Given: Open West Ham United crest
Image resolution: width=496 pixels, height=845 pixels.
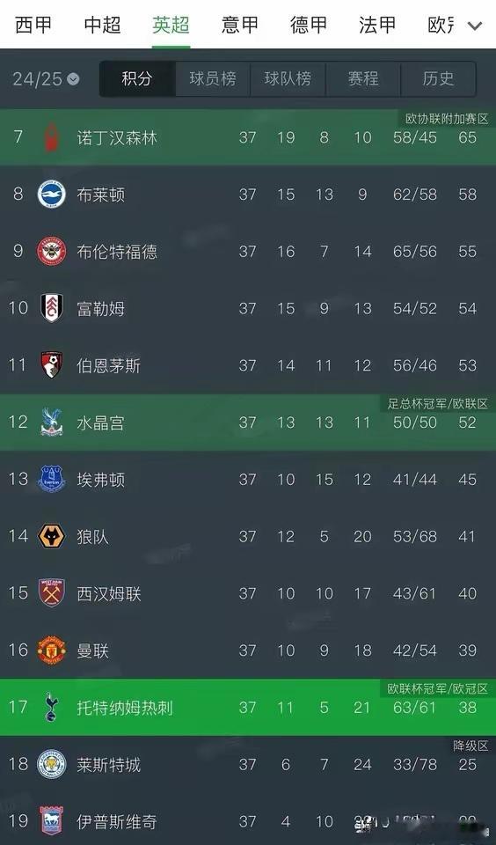Looking at the screenshot, I should click(x=51, y=592).
